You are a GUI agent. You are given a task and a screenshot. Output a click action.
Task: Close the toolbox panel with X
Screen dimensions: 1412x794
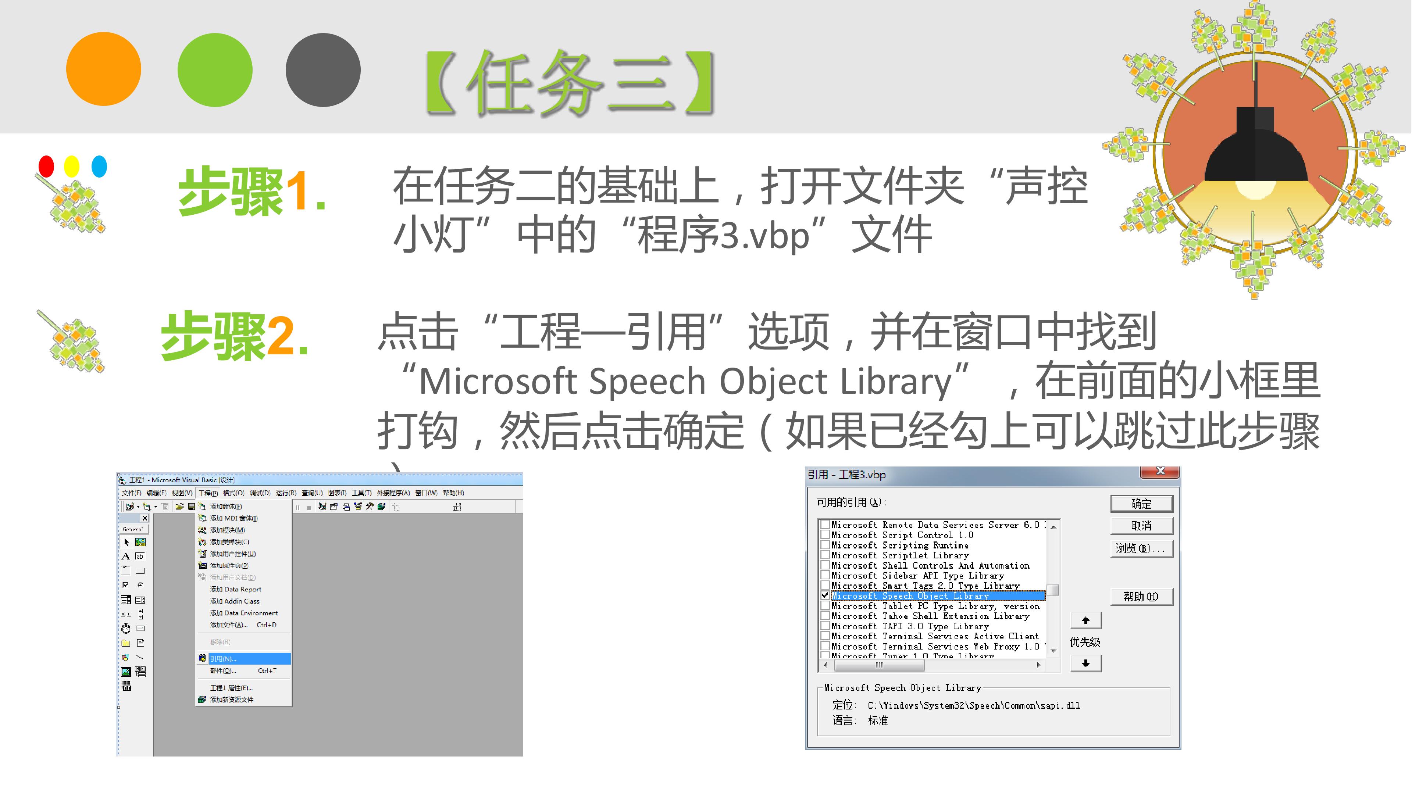pos(145,518)
